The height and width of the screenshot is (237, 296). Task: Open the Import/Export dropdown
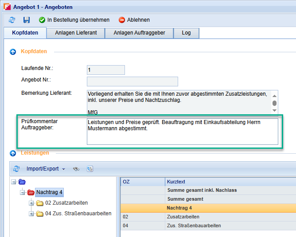click(46, 169)
